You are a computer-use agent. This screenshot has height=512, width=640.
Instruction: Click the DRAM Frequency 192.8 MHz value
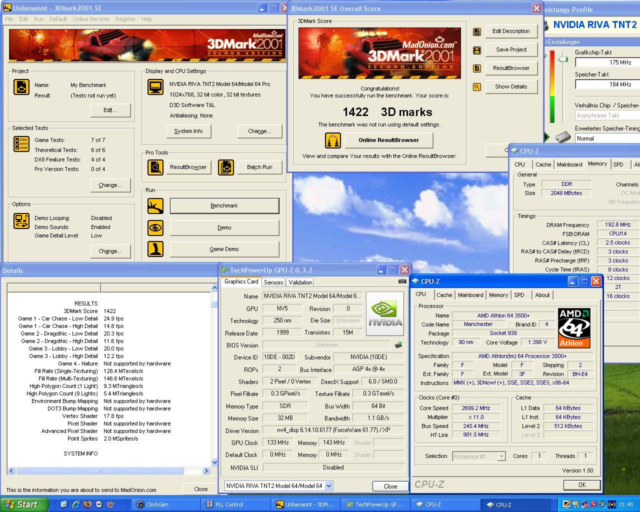618,225
